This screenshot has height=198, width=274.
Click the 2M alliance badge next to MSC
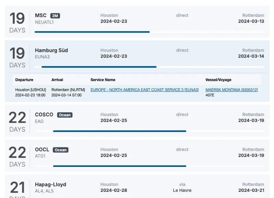[x=55, y=16]
